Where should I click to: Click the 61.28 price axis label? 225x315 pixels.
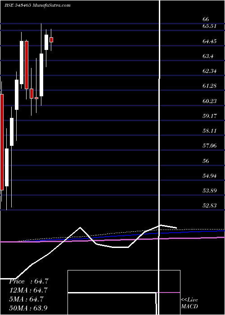tap(209, 86)
